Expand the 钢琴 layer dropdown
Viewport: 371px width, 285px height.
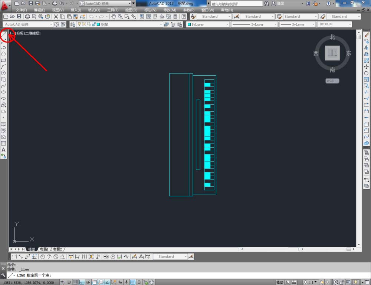[x=161, y=24]
